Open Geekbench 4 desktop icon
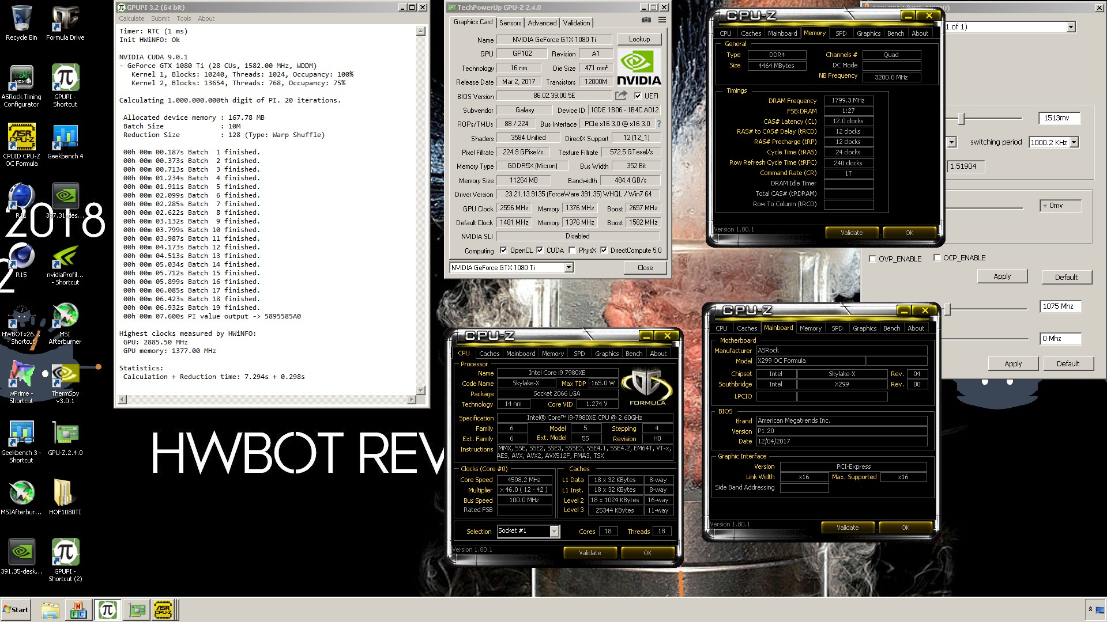 pos(65,142)
